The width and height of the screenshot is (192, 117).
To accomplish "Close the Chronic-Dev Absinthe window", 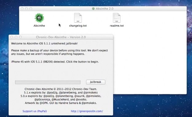I will point(12,37).
